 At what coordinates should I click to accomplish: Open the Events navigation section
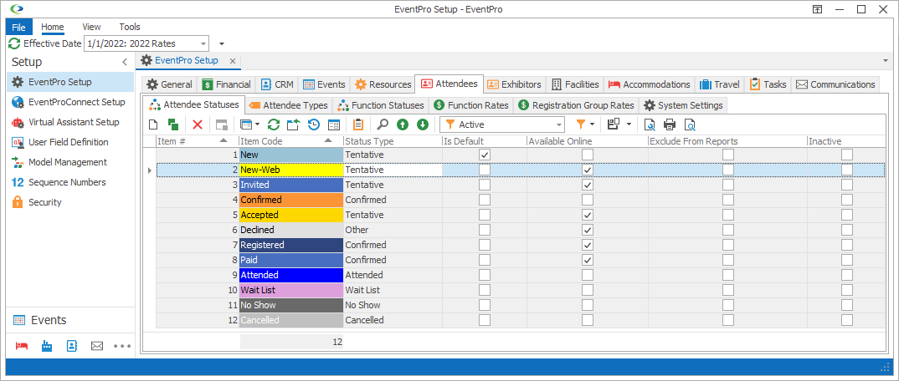click(70, 320)
